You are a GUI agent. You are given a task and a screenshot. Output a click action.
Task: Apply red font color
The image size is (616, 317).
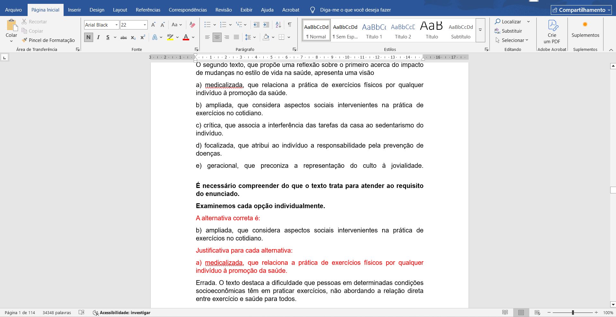[x=186, y=37]
